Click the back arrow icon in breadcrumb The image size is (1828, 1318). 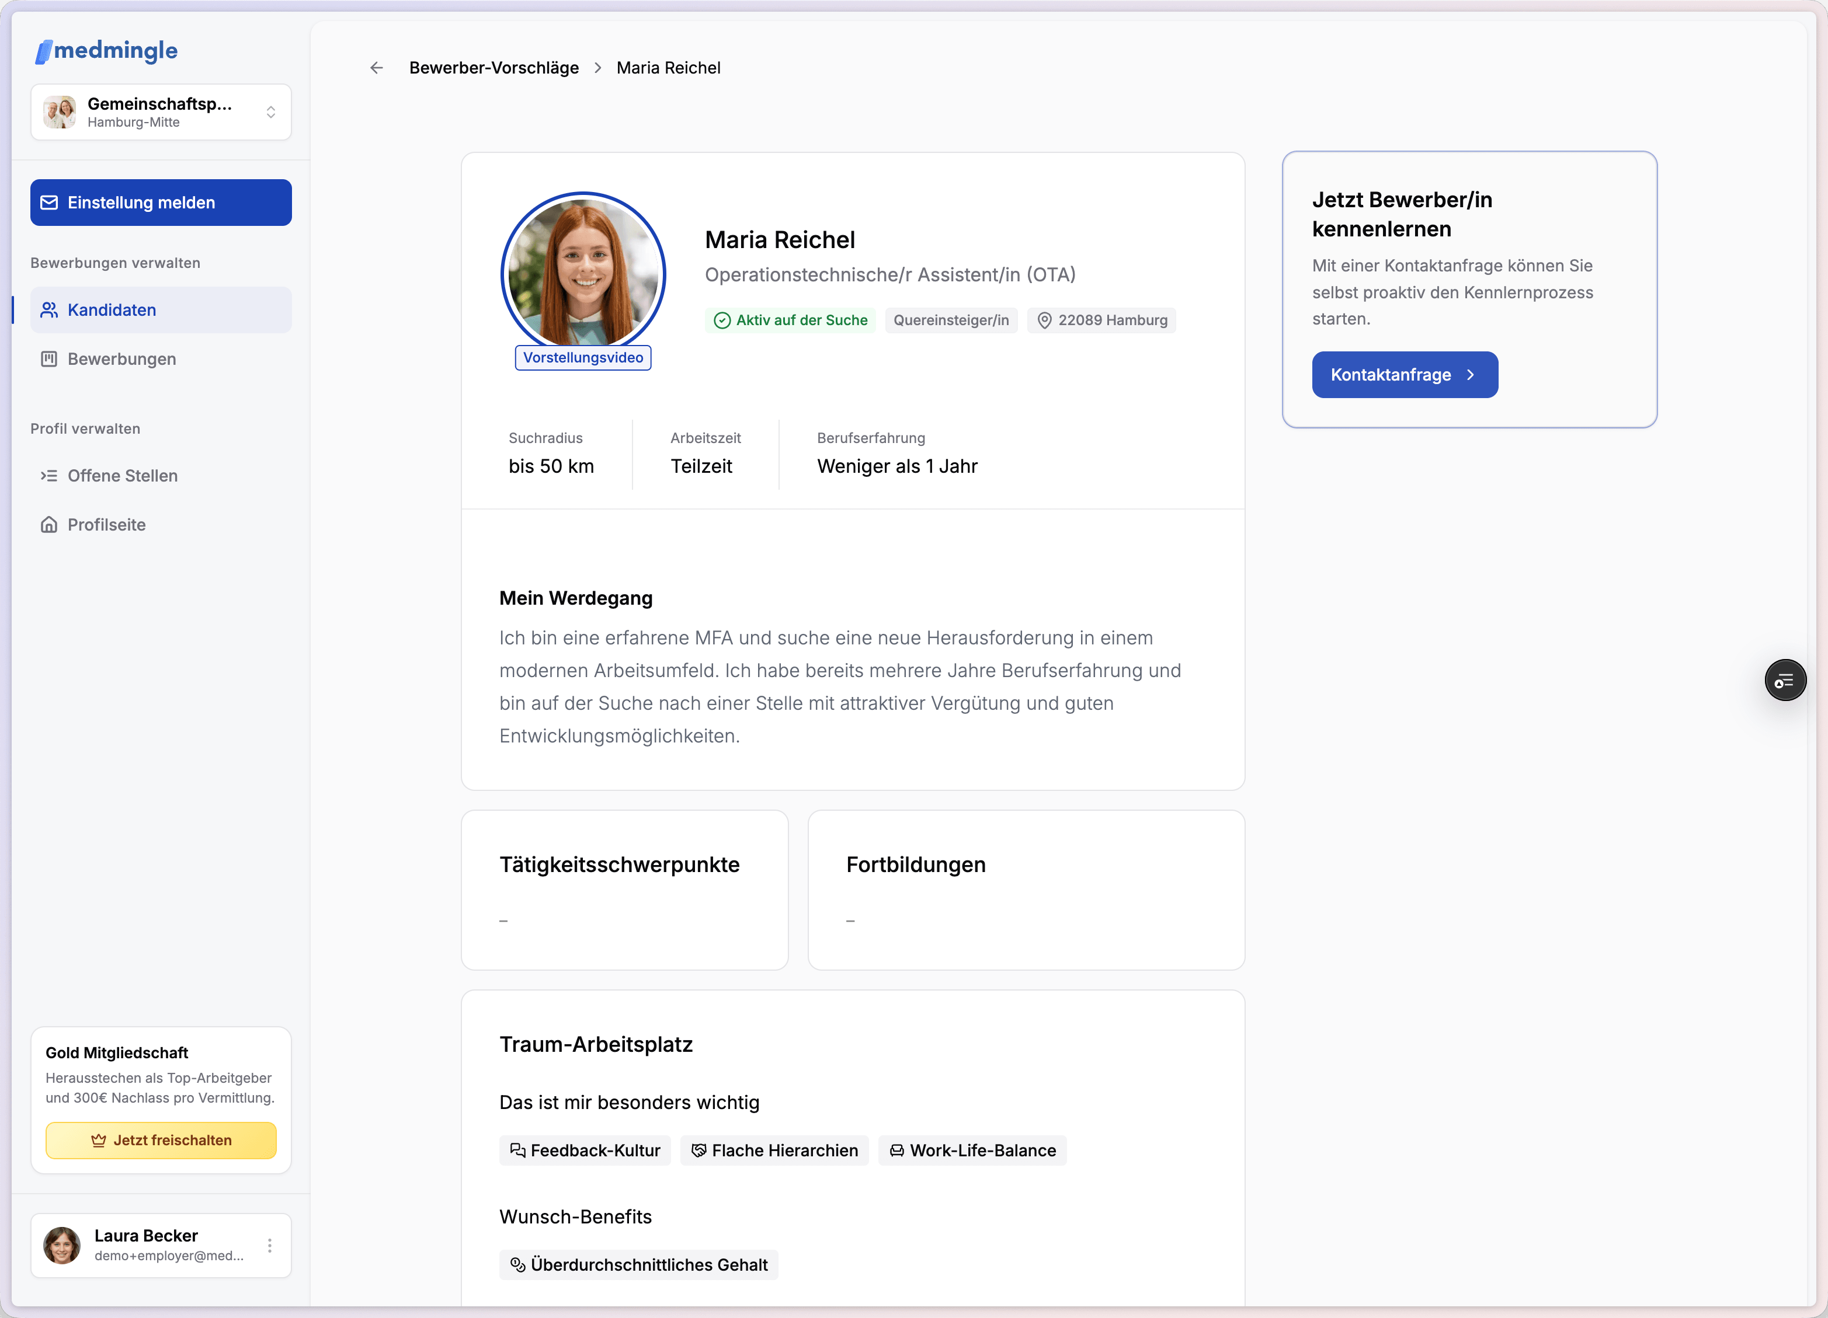[376, 68]
